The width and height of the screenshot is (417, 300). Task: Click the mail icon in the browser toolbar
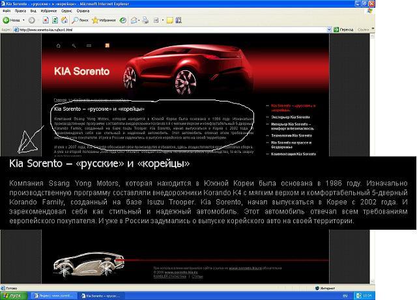point(134,20)
